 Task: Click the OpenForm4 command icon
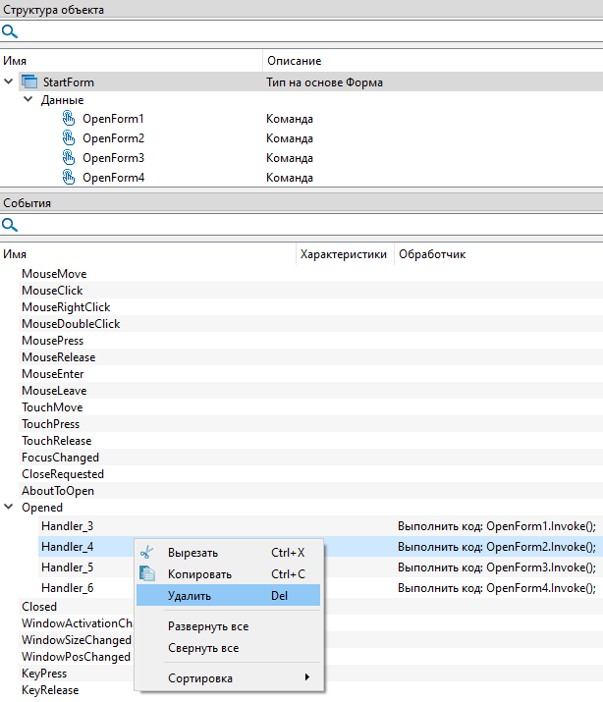tap(69, 178)
